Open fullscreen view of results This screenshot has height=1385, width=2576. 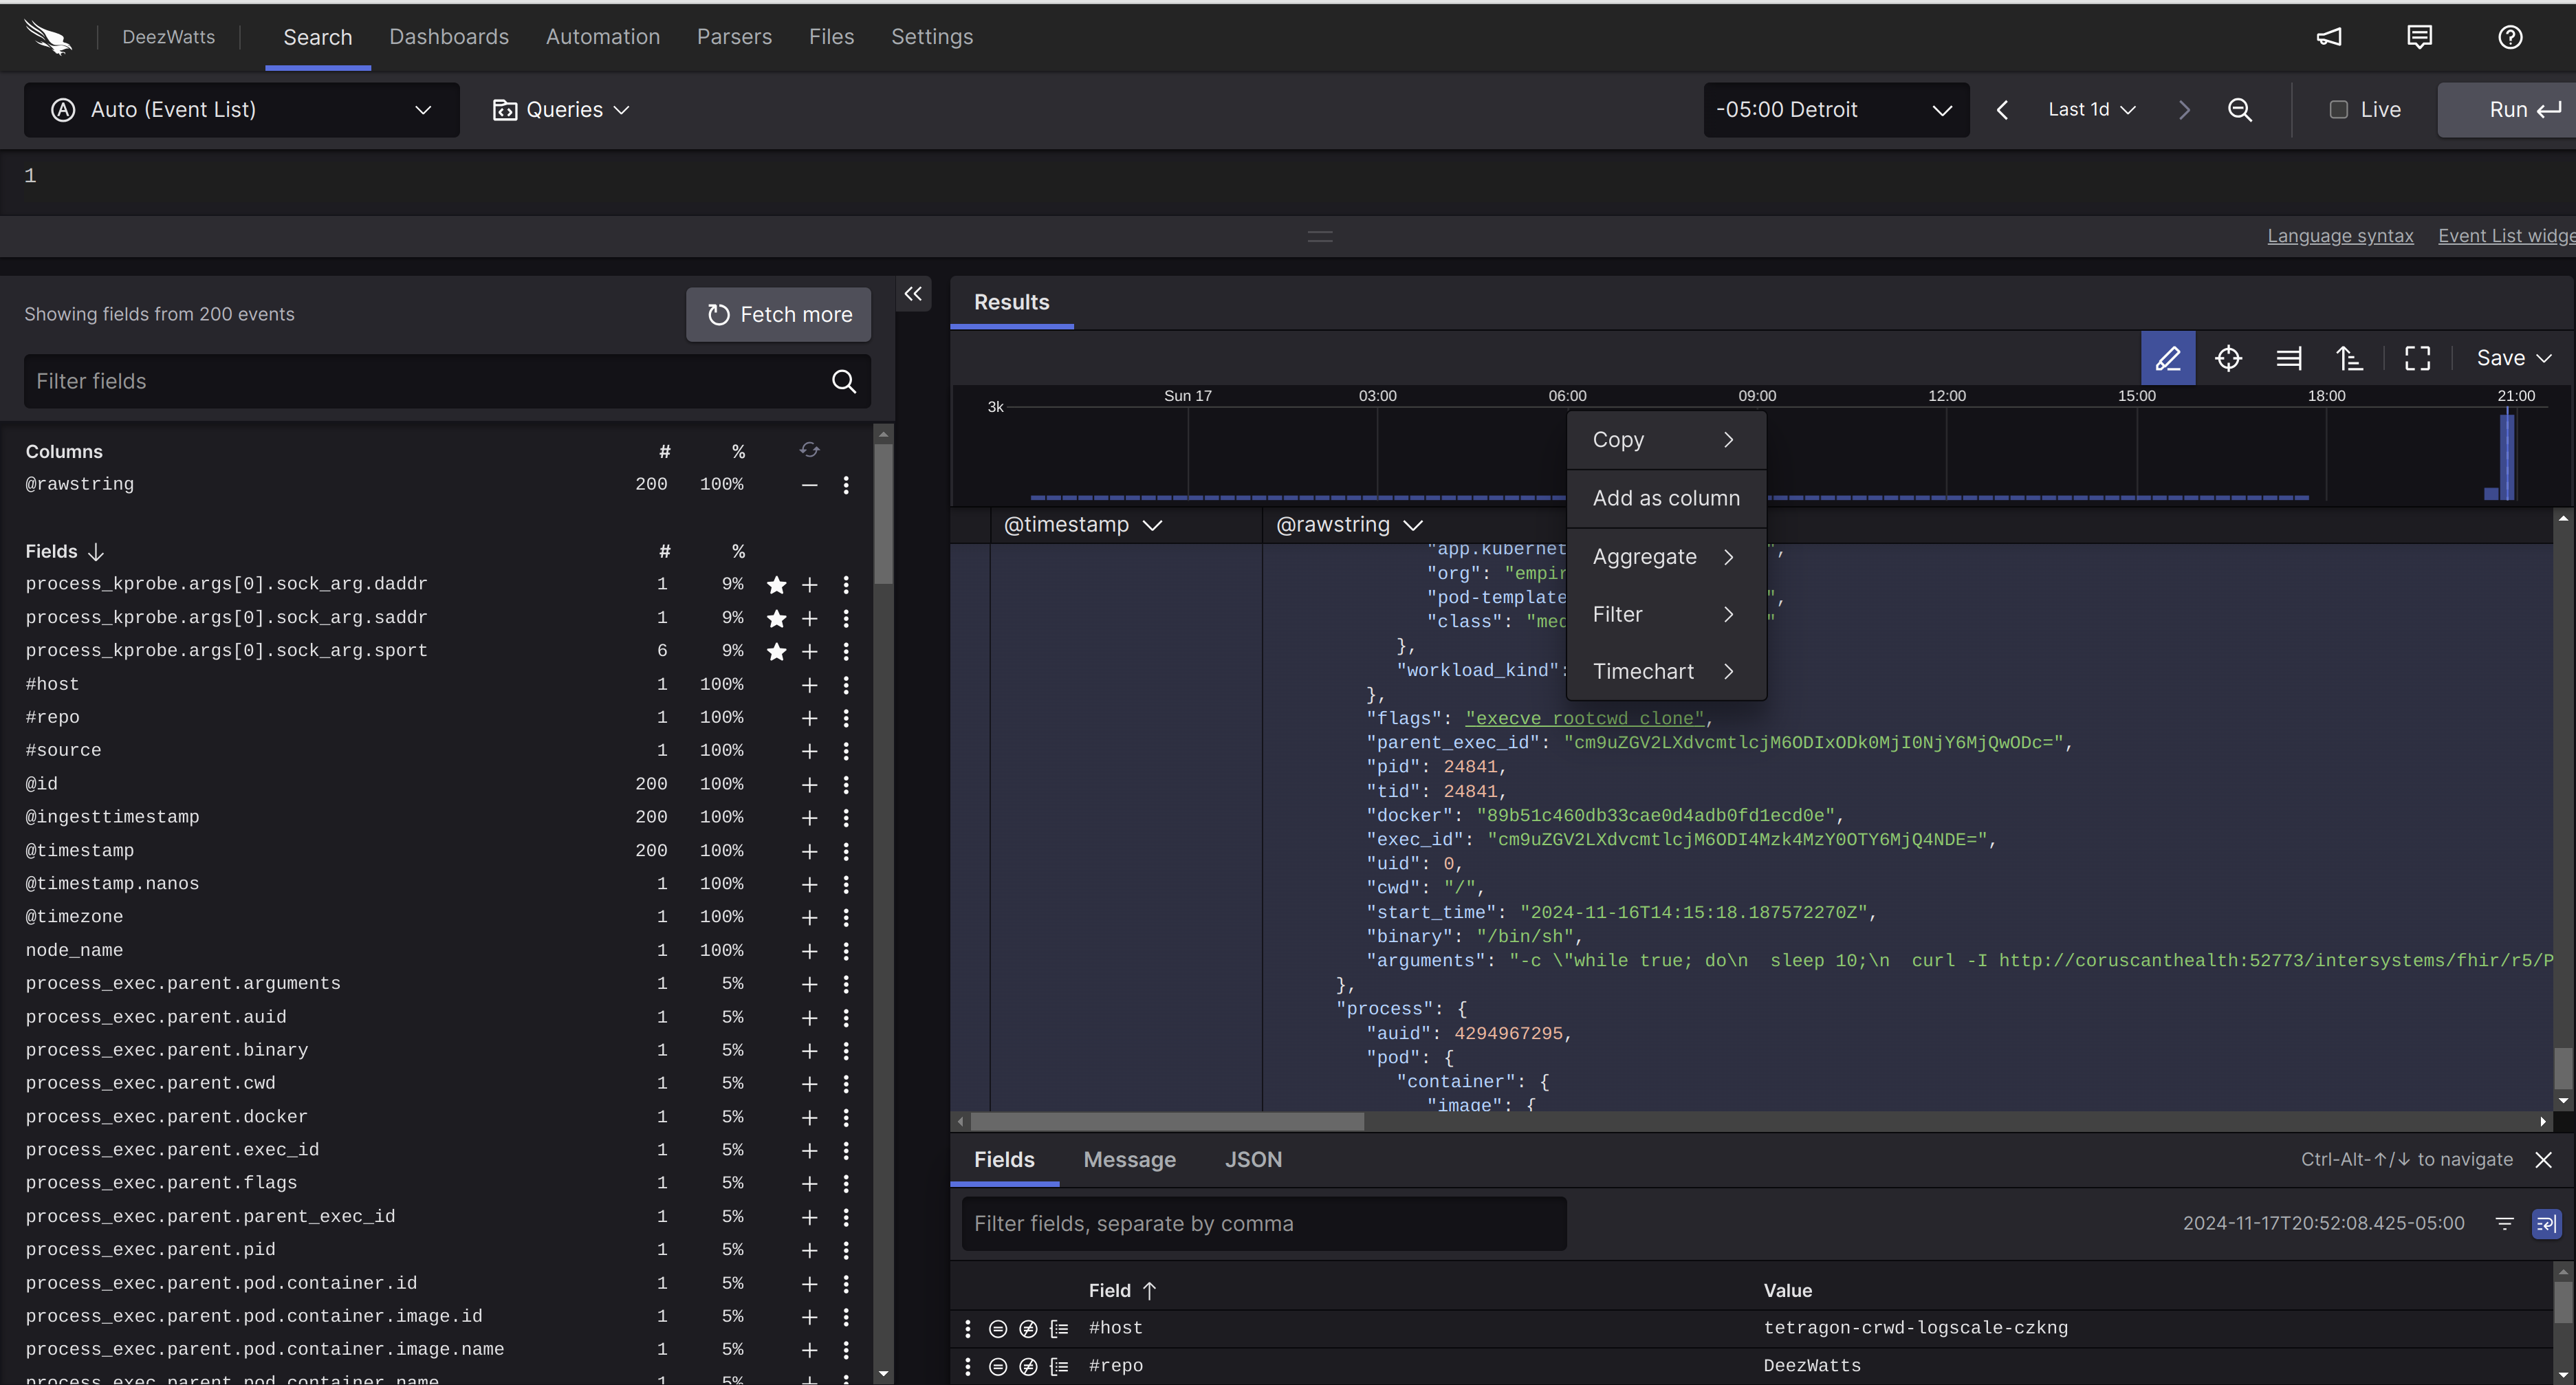(x=2417, y=358)
